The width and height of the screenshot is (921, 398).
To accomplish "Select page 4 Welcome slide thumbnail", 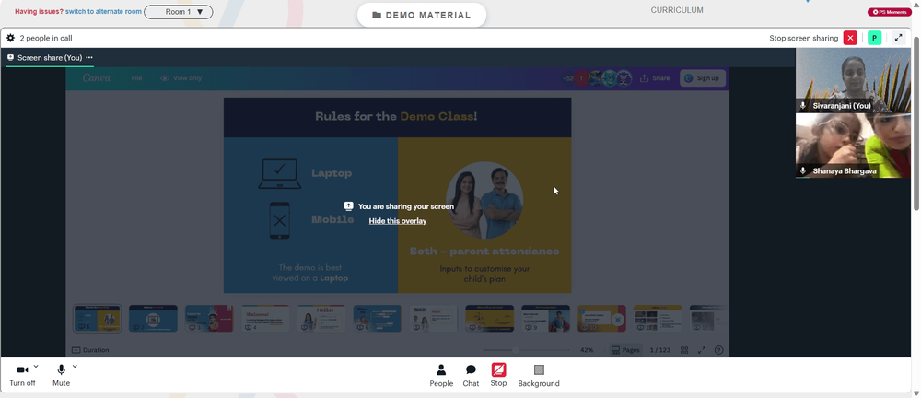I will 265,318.
